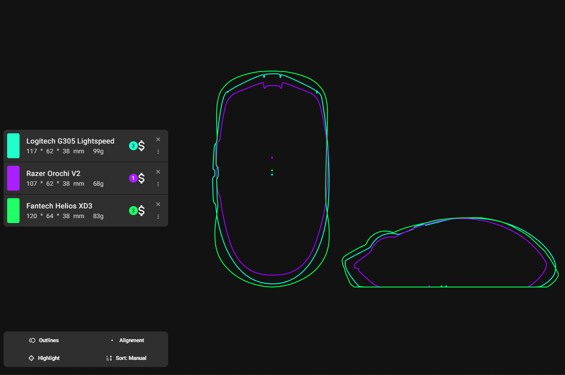The width and height of the screenshot is (565, 375).
Task: Remove Fantech Helios XD3 from comparison
Action: (158, 204)
